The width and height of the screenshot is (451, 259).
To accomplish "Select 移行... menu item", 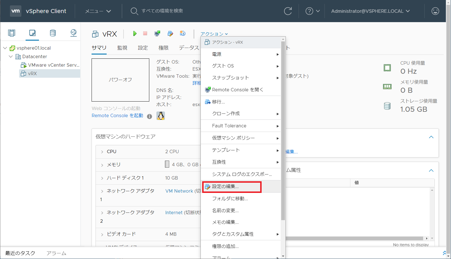I will pos(241,102).
